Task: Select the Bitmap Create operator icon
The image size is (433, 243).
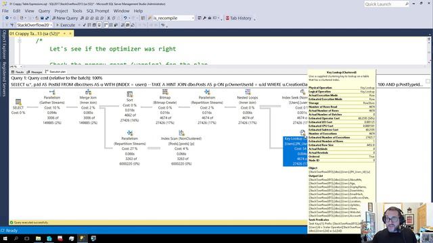Action: pos(165,92)
